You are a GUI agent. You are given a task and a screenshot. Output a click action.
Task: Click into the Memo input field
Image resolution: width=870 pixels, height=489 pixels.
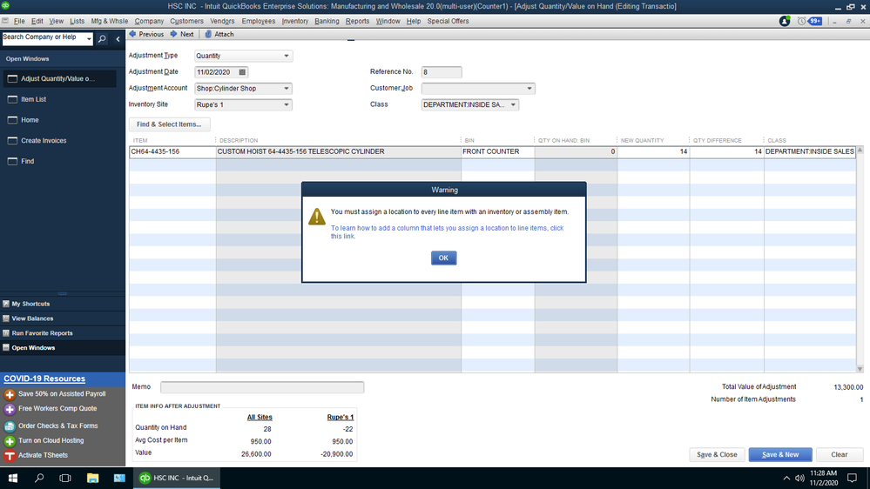pyautogui.click(x=262, y=387)
